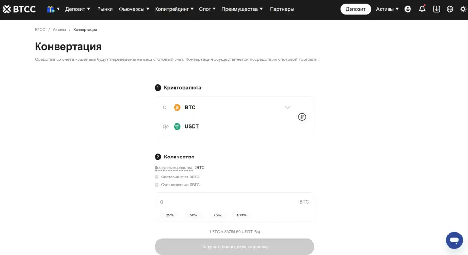Select the 50% amount option

194,215
